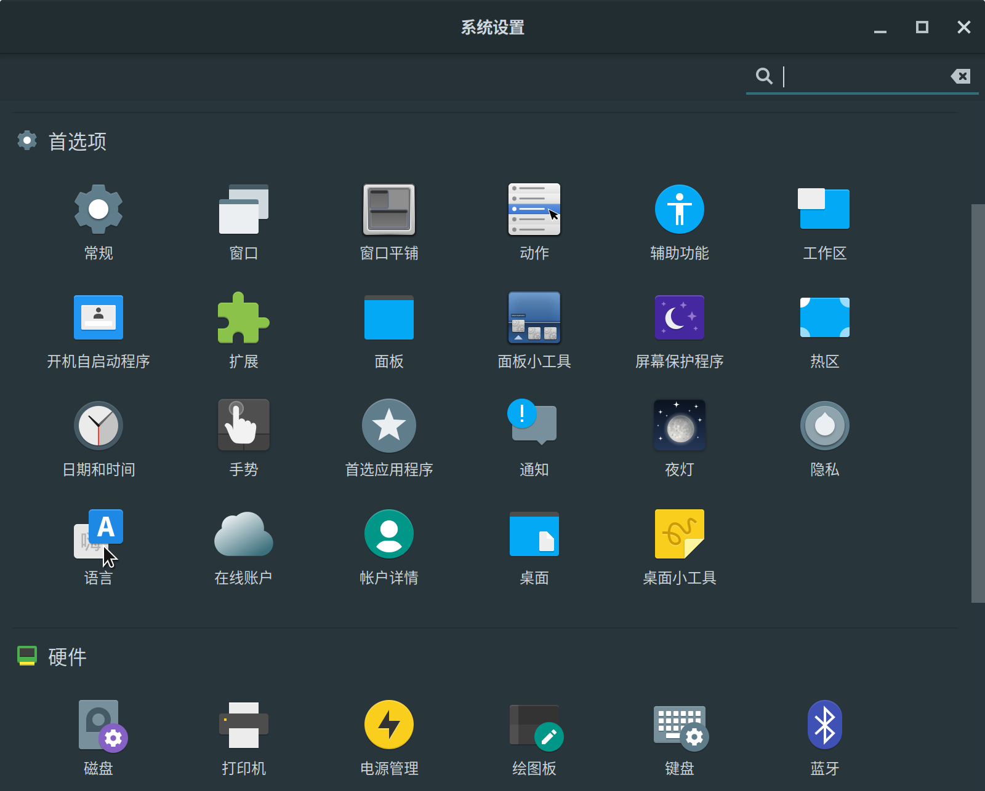Click the search input field
Screen dimensions: 985x791
point(862,76)
